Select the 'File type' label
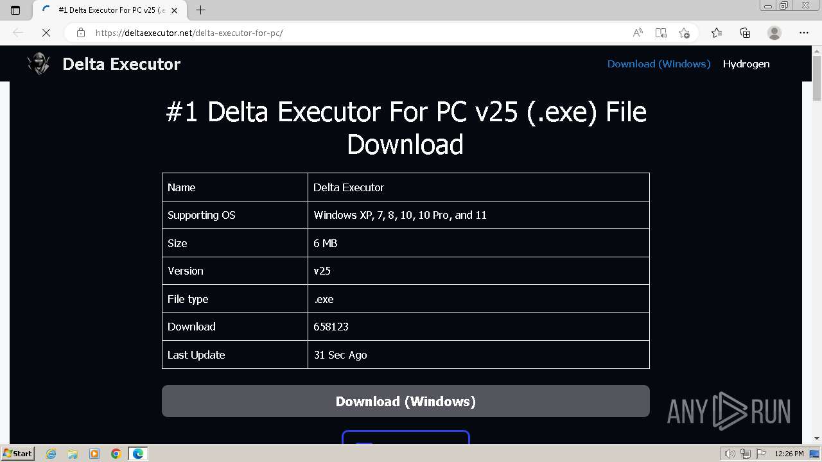Image resolution: width=822 pixels, height=462 pixels. (x=188, y=299)
